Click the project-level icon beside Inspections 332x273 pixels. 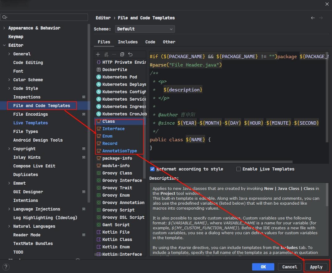click(84, 97)
